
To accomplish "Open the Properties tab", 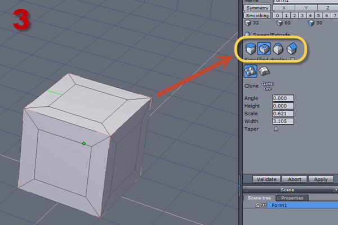I will 292,198.
